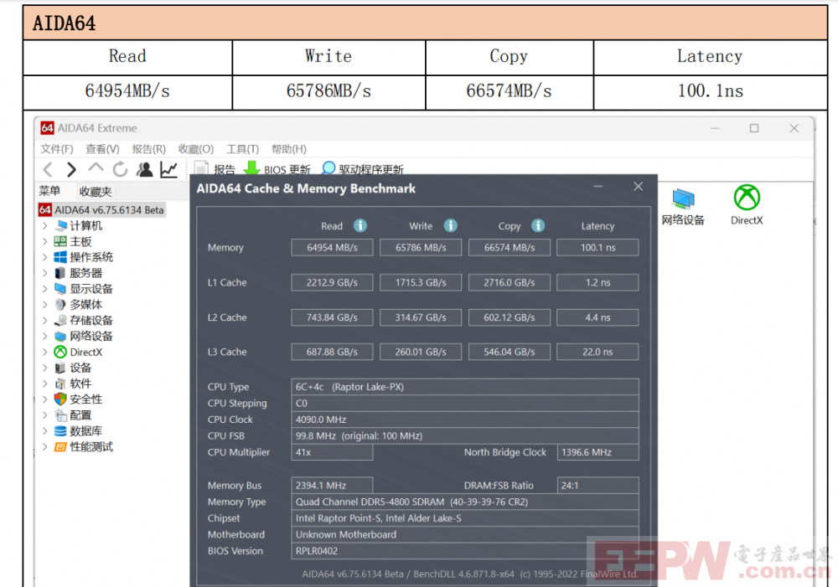
Task: Click the green BIOS 更新 download icon
Action: [251, 169]
